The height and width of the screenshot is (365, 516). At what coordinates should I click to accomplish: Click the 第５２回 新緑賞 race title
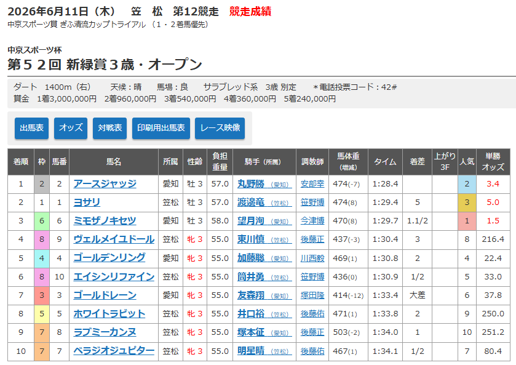tap(105, 64)
